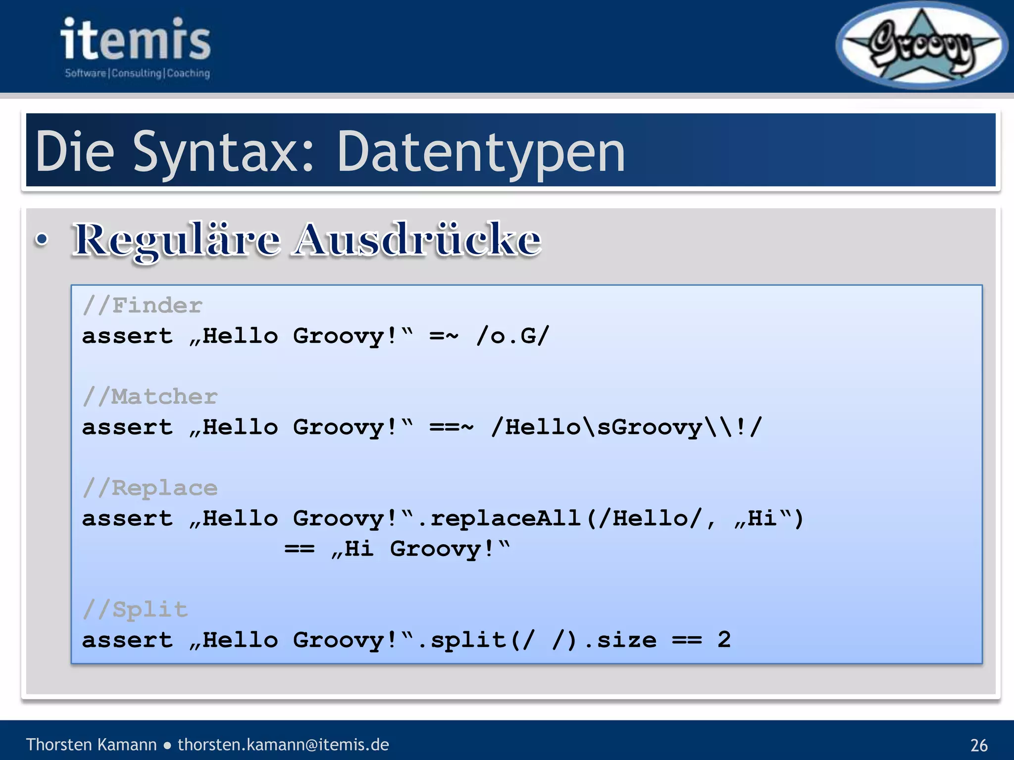Click the bullet point before Reguläre Ausdrücke
The height and width of the screenshot is (760, 1014).
tap(42, 240)
